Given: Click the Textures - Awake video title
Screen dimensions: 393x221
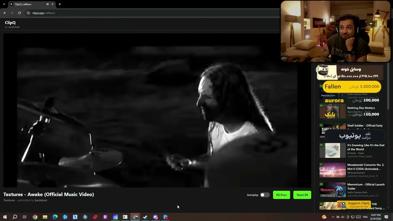Looking at the screenshot, I should 49,194.
